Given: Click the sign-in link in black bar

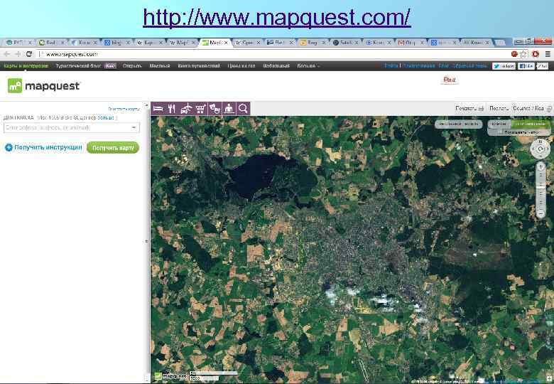Looking at the screenshot, I should point(391,66).
